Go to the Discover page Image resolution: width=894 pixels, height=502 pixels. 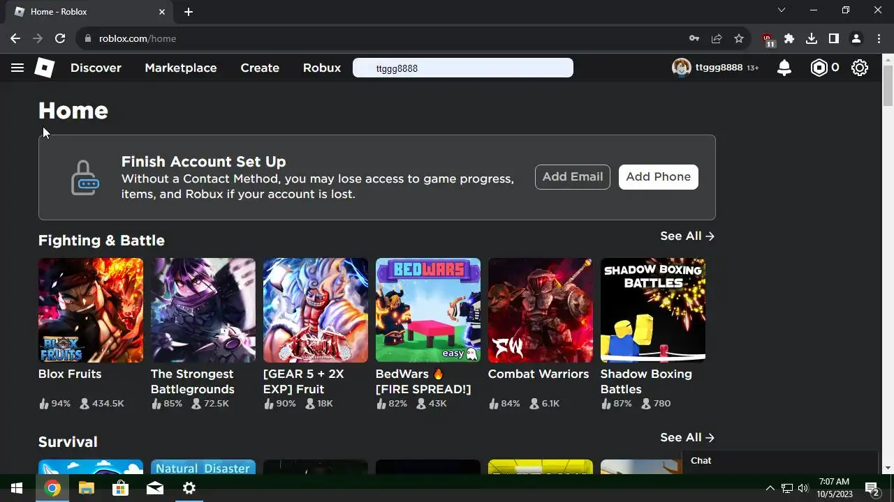click(x=96, y=68)
